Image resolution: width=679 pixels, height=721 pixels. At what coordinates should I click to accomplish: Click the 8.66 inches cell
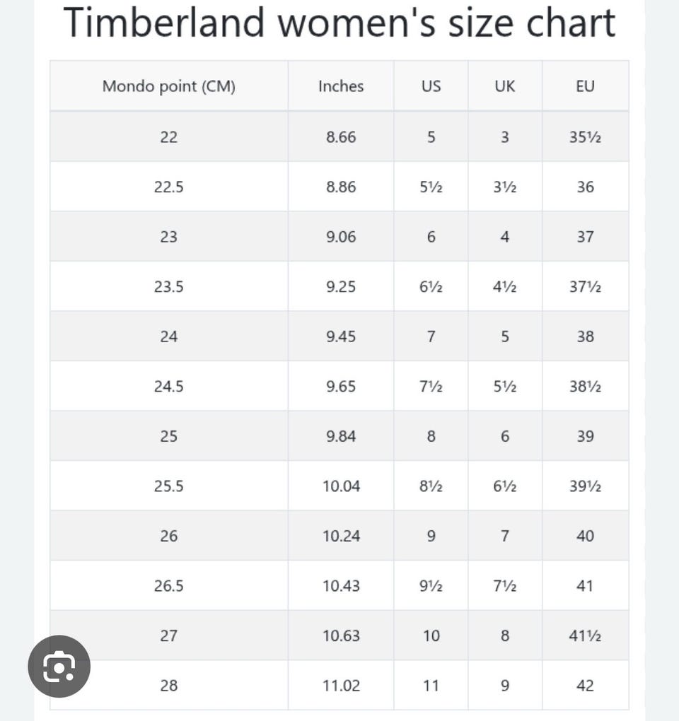341,137
